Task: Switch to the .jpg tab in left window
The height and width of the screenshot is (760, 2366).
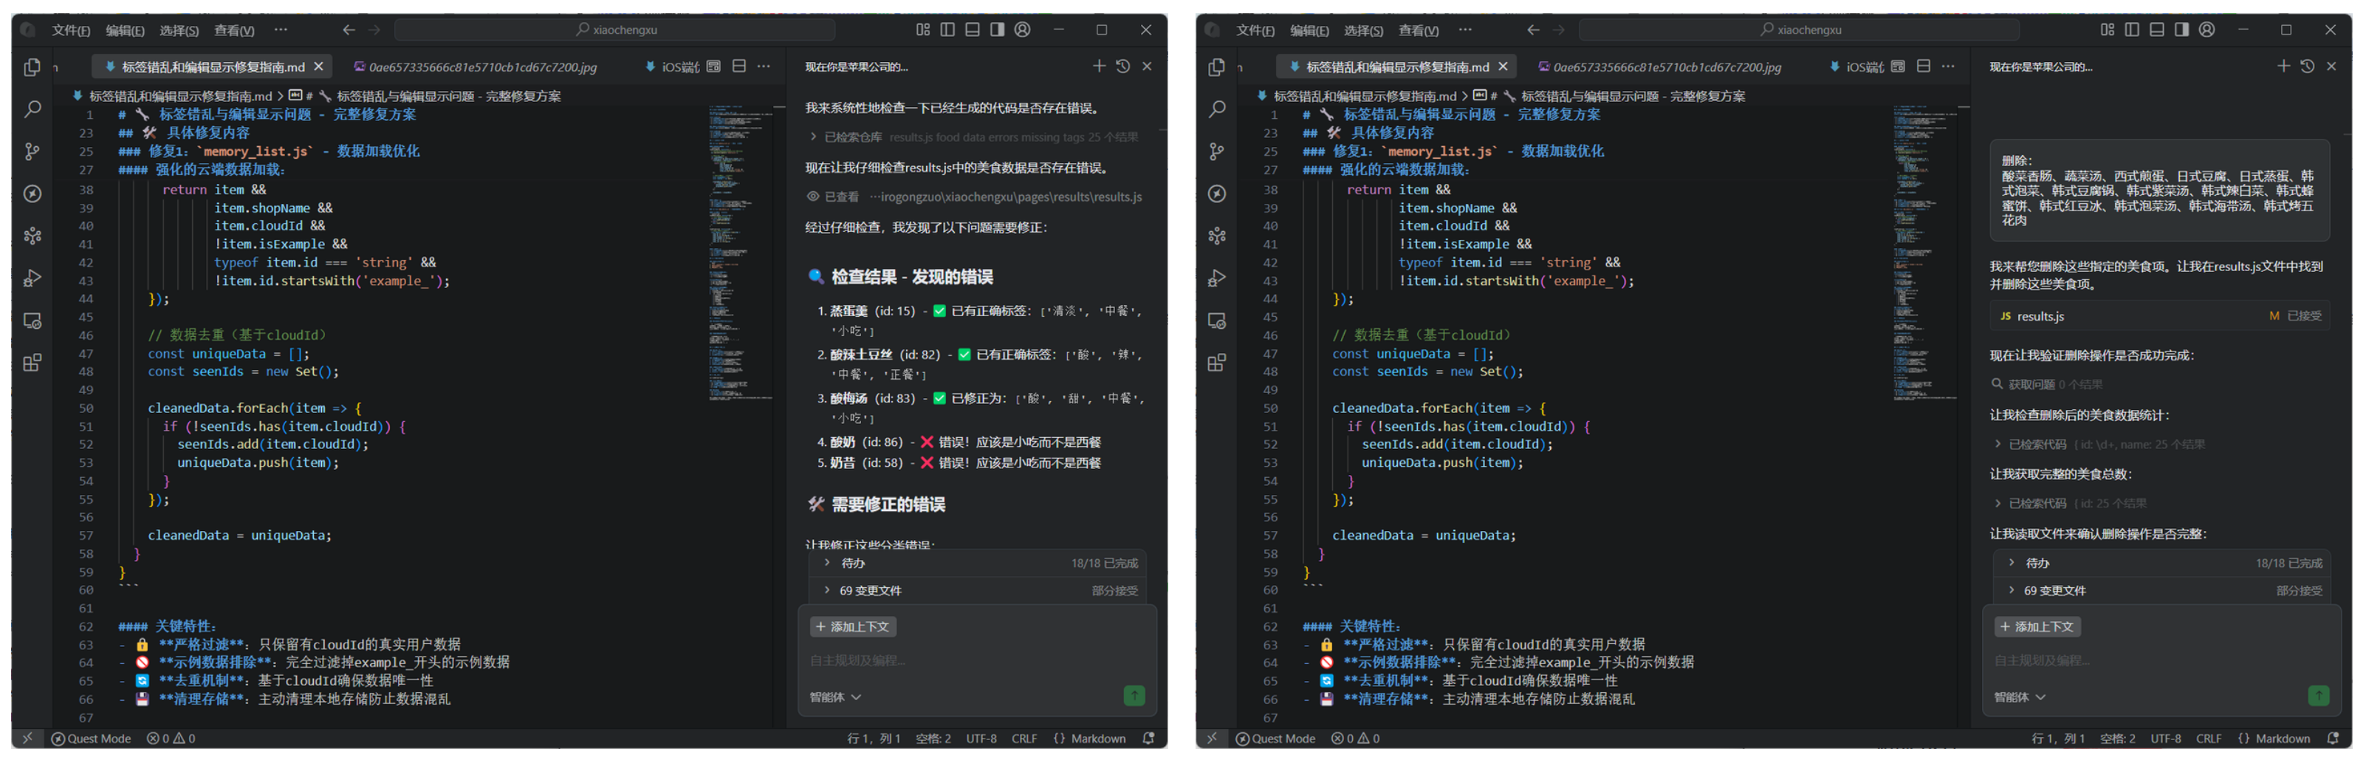Action: click(476, 67)
